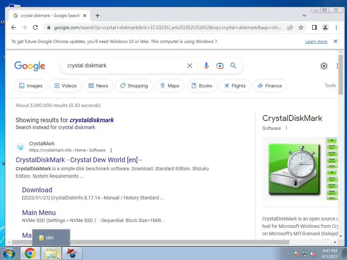Filter results by Shopping

134,86
